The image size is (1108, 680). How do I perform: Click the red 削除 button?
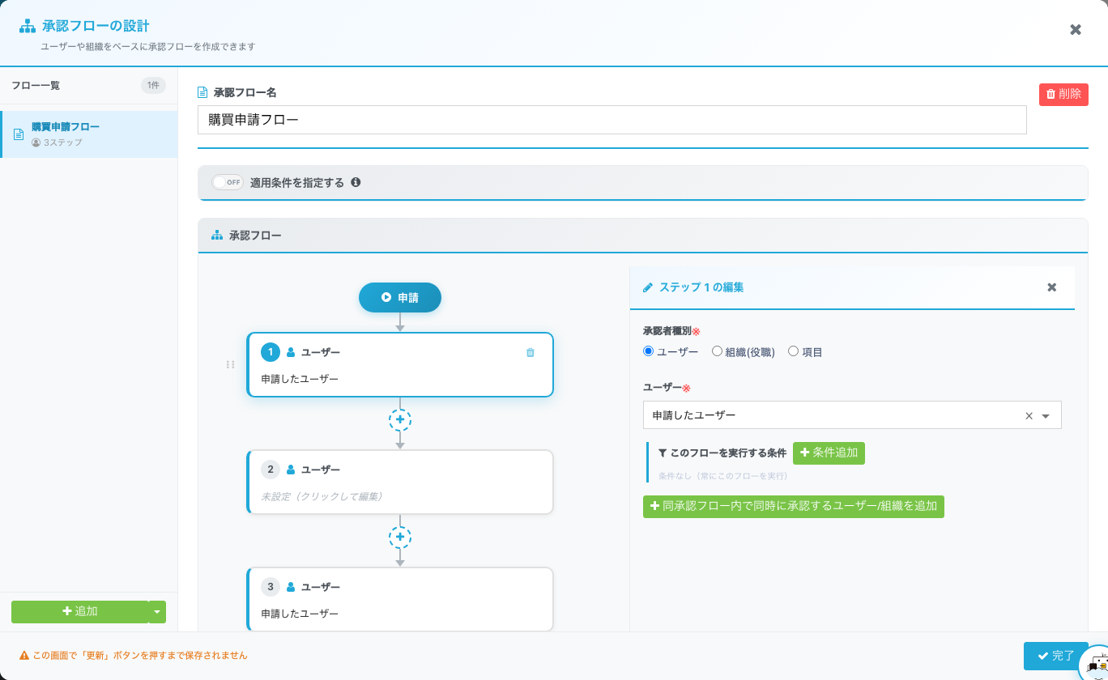tap(1063, 94)
